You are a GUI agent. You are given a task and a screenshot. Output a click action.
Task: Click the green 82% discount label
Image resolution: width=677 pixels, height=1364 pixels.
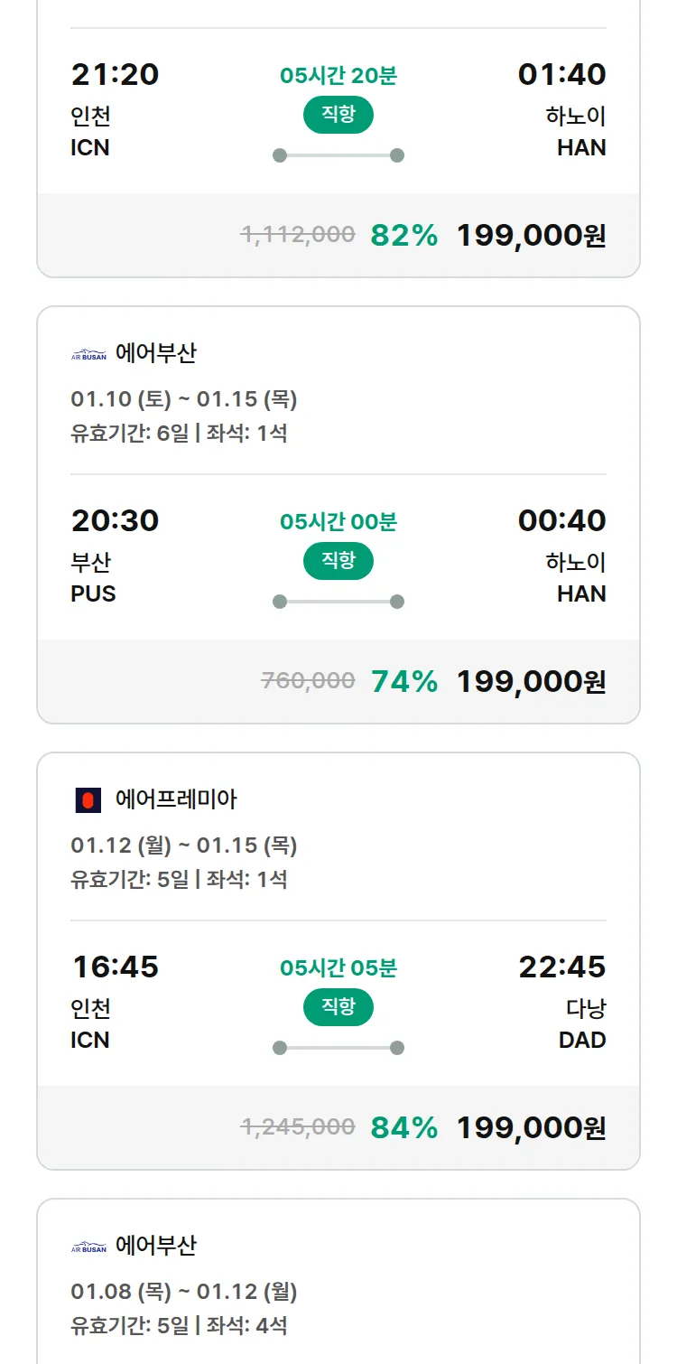(403, 236)
